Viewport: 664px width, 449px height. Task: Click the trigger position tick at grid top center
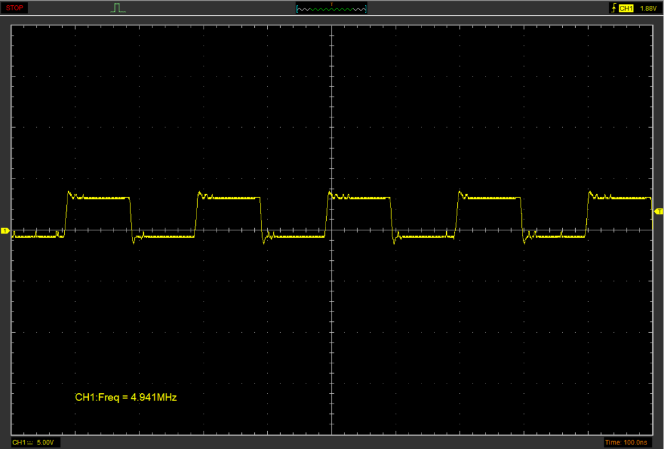tap(331, 18)
